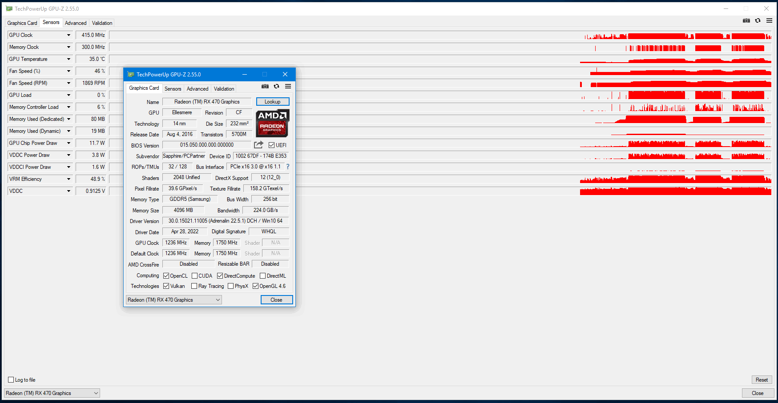Take screenshot using front window camera icon
This screenshot has width=778, height=403.
[x=265, y=86]
